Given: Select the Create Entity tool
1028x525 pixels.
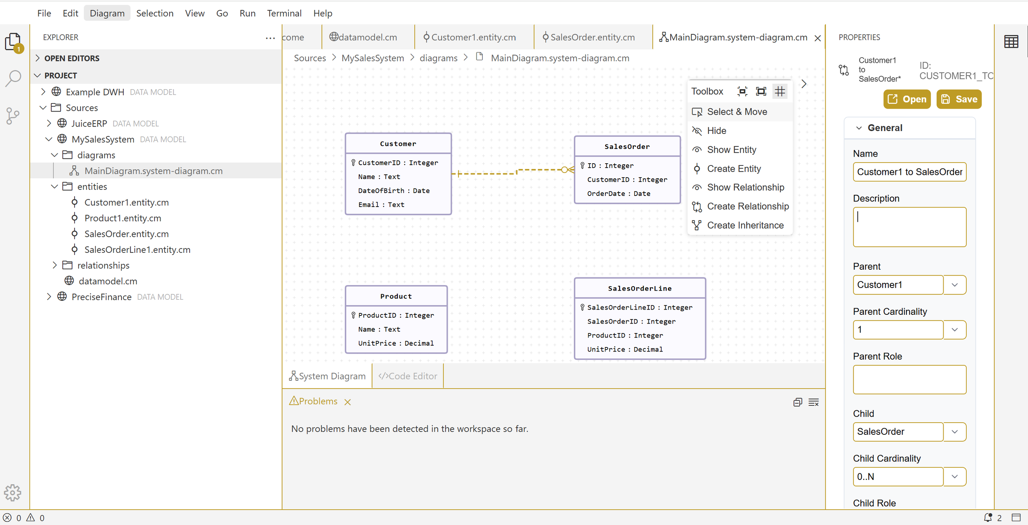Looking at the screenshot, I should (734, 169).
